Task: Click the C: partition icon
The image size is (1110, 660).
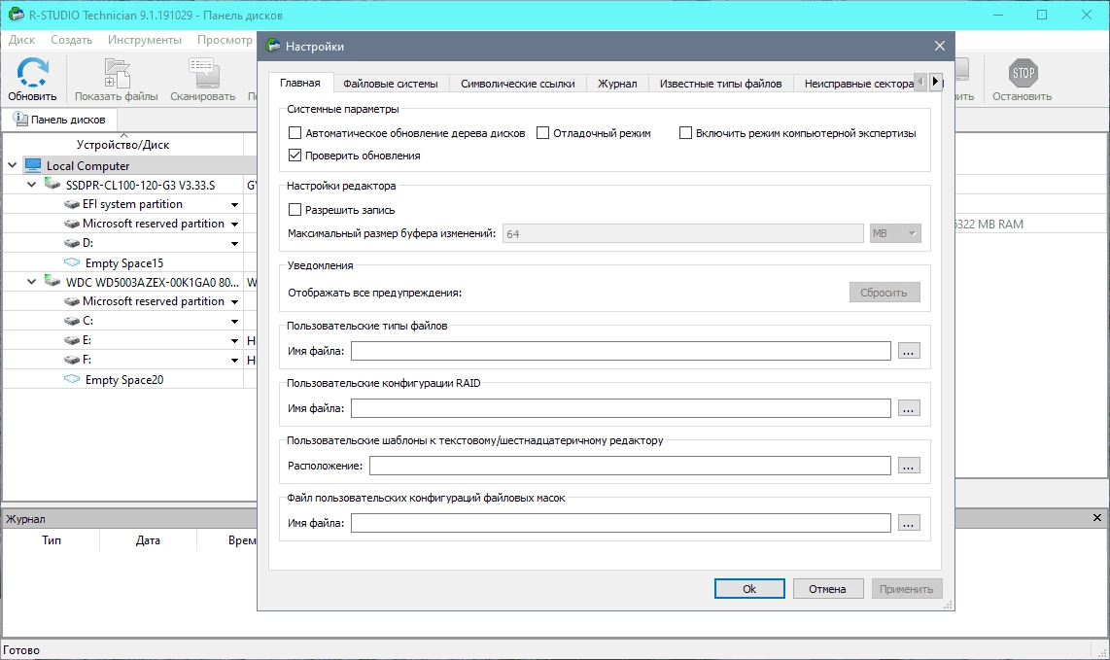Action: (x=72, y=321)
